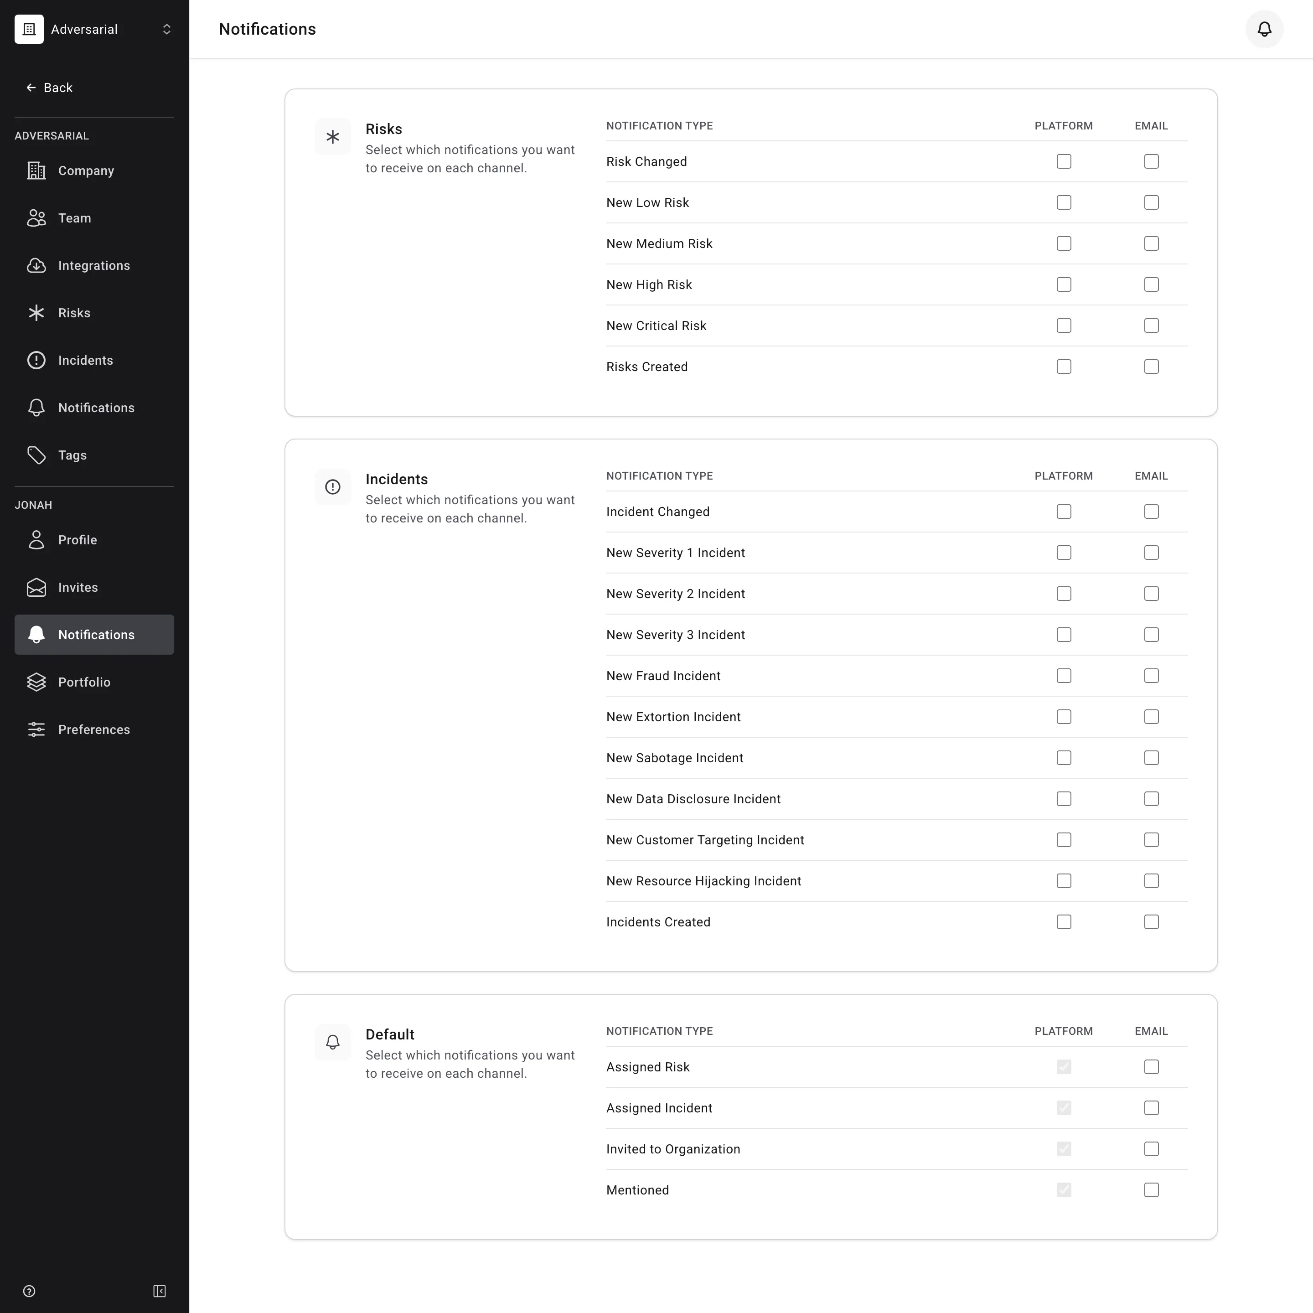Screen dimensions: 1313x1313
Task: Tick Email for Invited to Organization
Action: tap(1151, 1149)
